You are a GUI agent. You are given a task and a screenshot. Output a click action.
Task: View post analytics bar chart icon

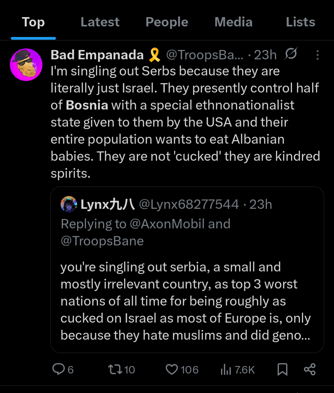pyautogui.click(x=226, y=369)
